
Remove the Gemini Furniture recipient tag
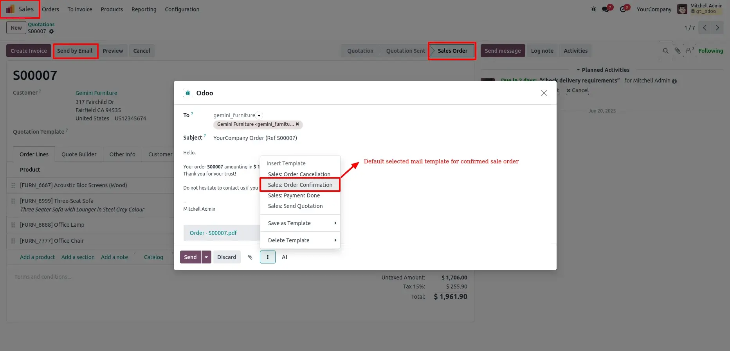(297, 124)
